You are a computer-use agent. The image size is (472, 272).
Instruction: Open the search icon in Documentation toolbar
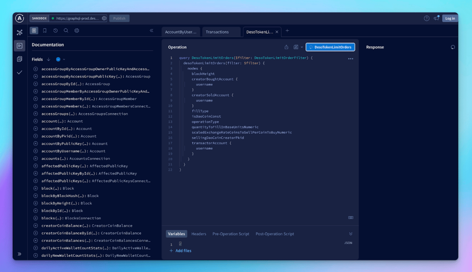[66, 31]
